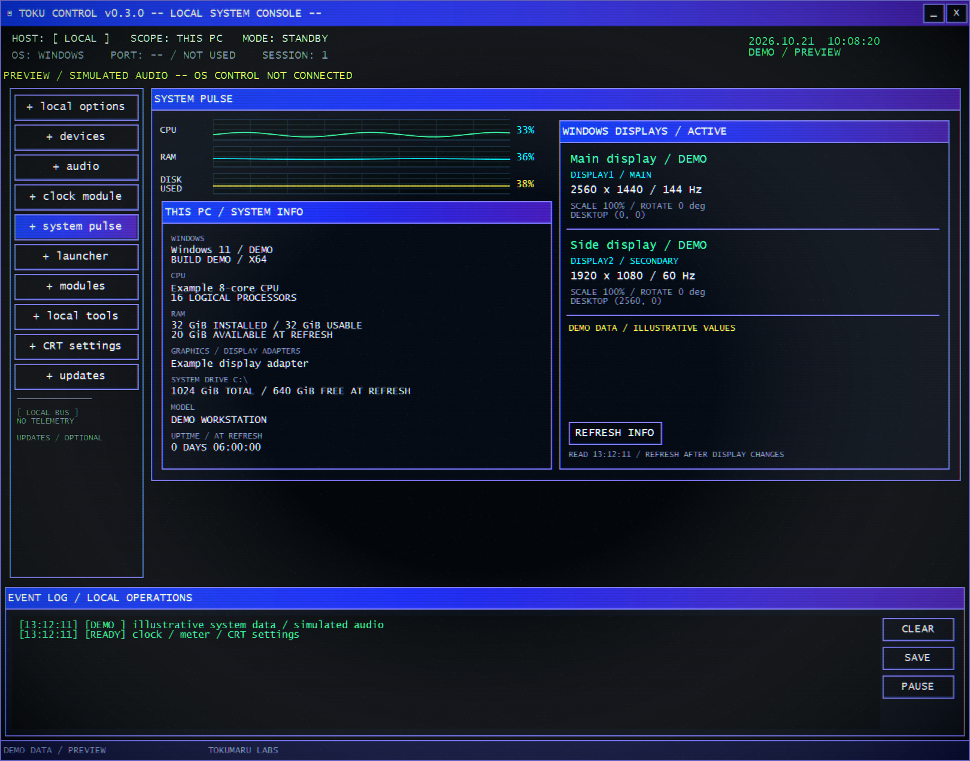Select the 'Side display / DEMO' entry
Viewport: 970px width, 761px height.
pyautogui.click(x=638, y=245)
